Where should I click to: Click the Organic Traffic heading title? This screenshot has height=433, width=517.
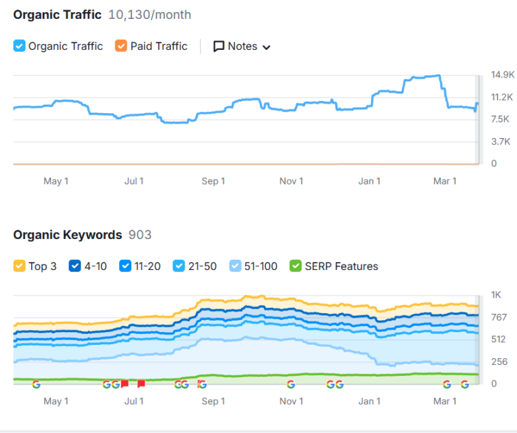point(57,15)
